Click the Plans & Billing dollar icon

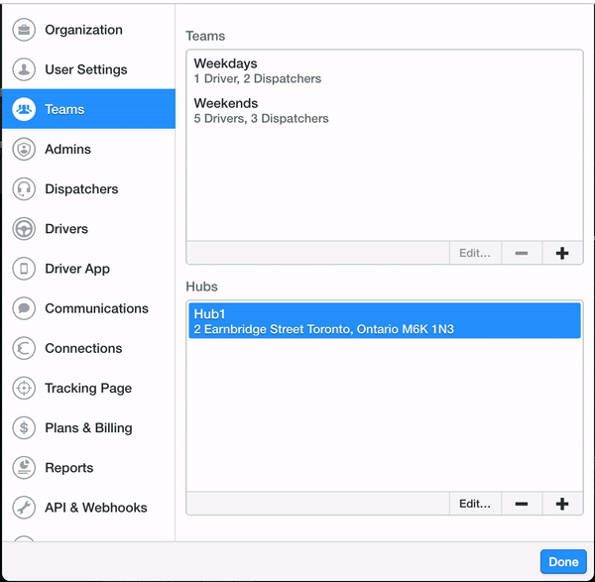point(24,428)
